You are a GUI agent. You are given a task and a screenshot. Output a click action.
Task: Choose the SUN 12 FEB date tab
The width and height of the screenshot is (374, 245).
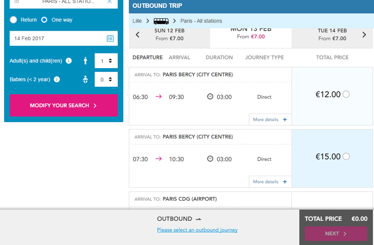[x=170, y=35]
